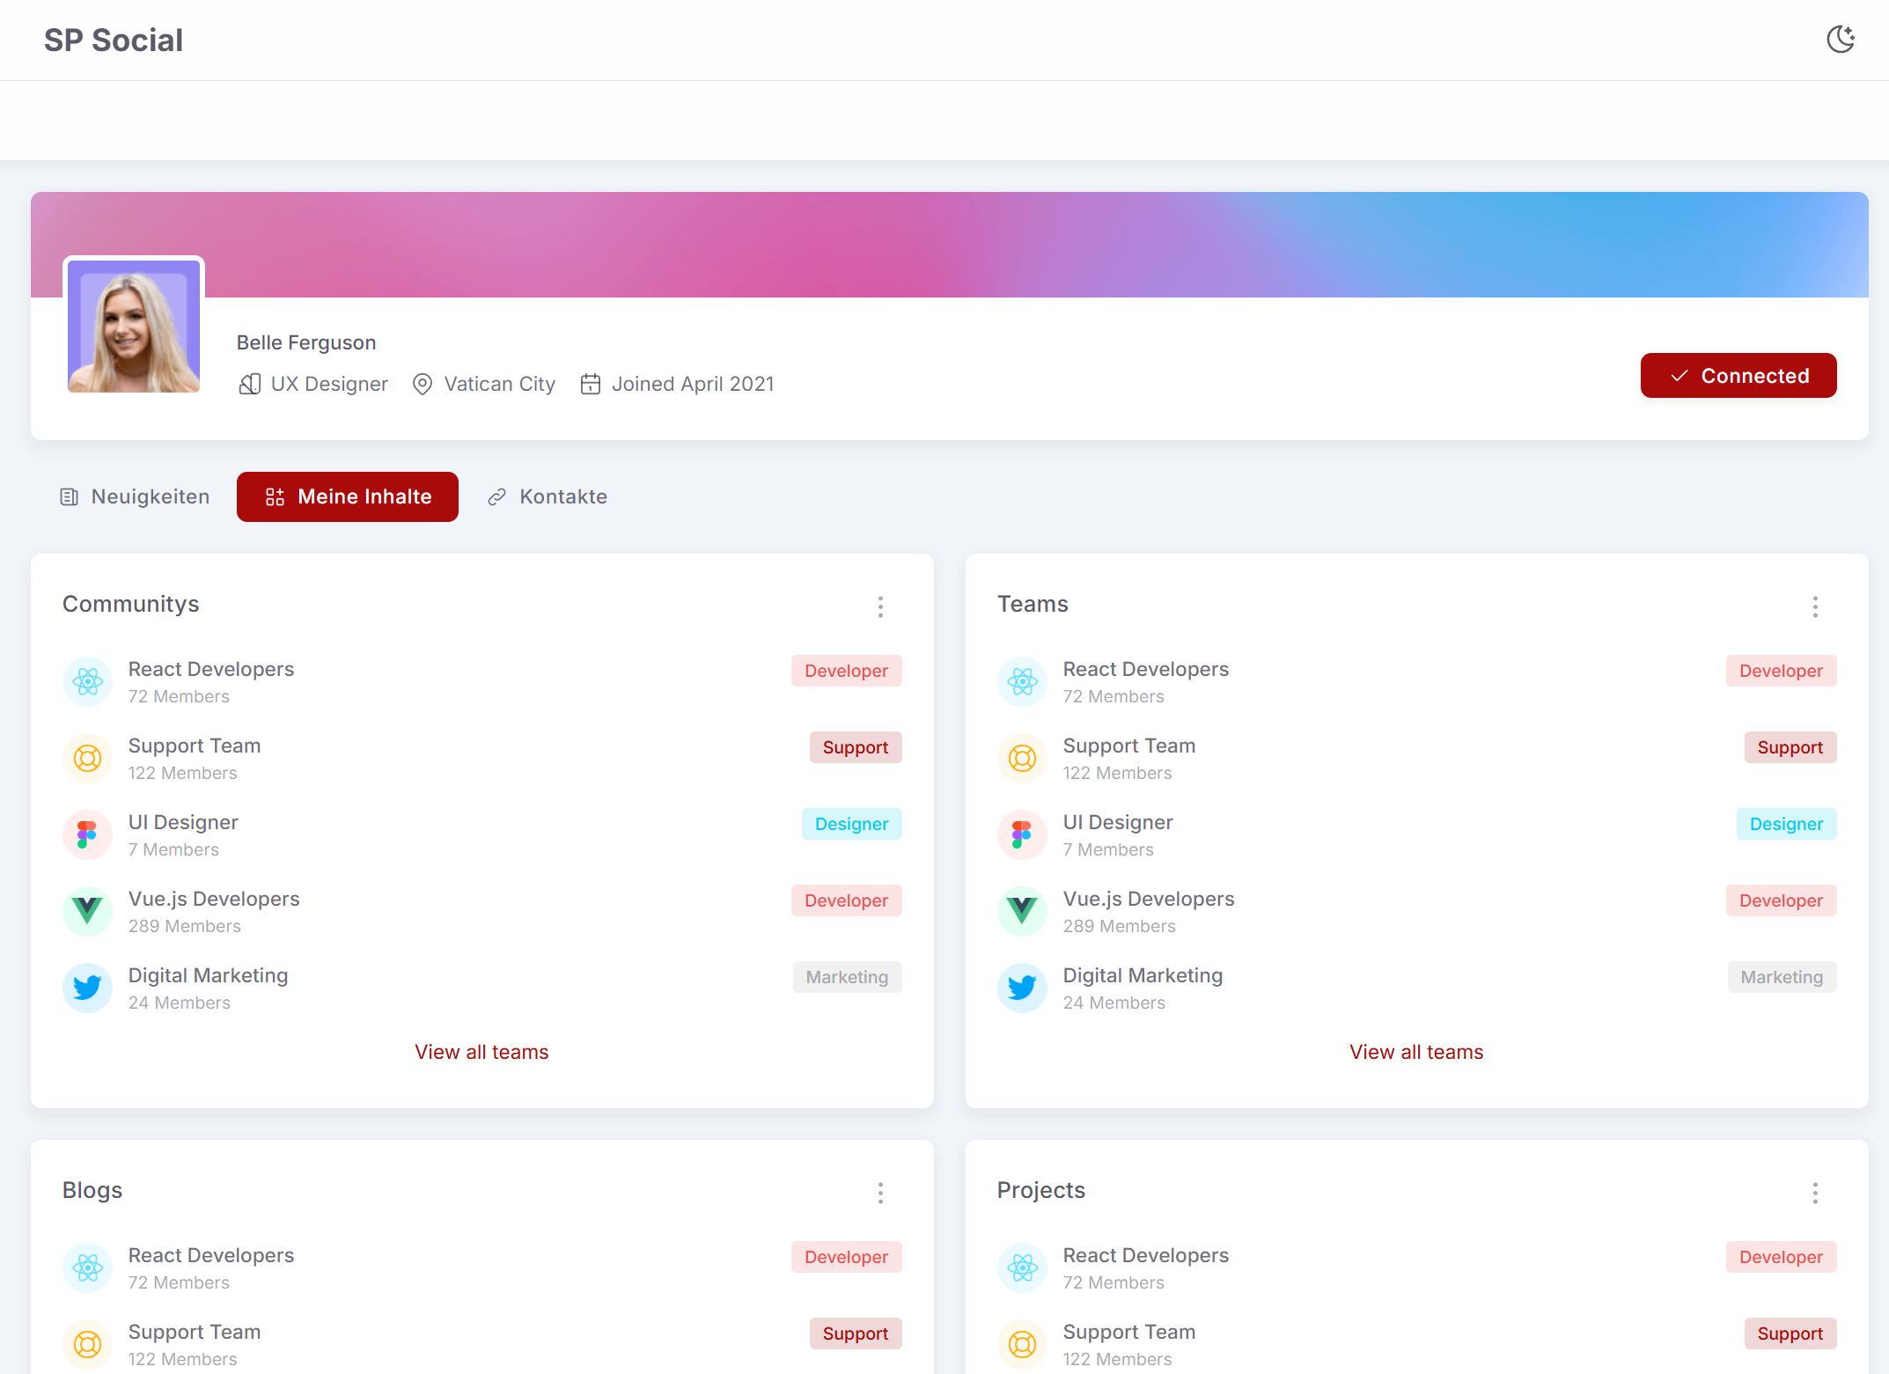Screen dimensions: 1889x1374
Task: Open the Projects three-dot menu
Action: [x=1815, y=1193]
